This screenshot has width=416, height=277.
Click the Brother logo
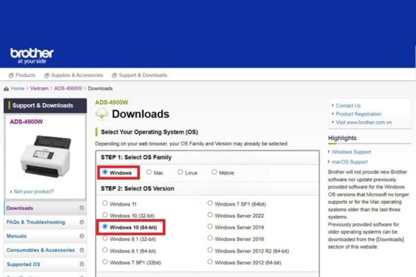[32, 55]
